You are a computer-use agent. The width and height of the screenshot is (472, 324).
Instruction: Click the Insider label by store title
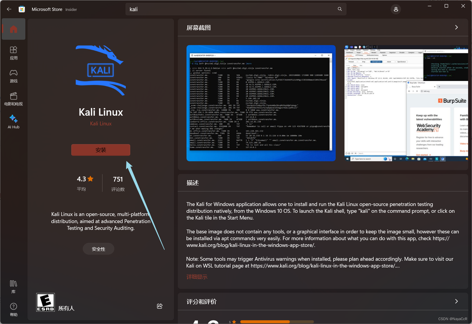71,9
